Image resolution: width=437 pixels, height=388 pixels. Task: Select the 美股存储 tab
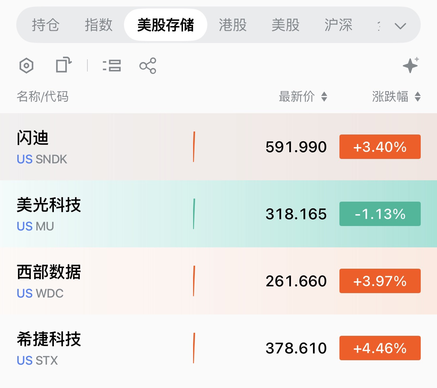pyautogui.click(x=165, y=25)
